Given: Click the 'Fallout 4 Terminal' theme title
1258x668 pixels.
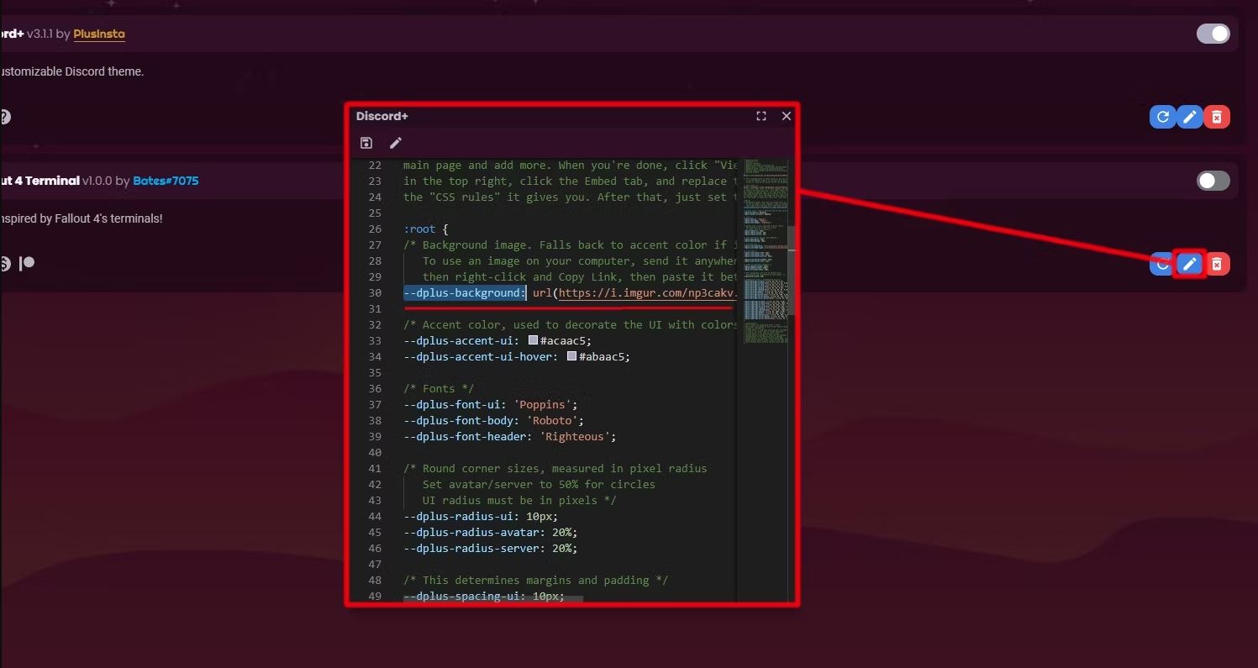Looking at the screenshot, I should [x=39, y=181].
